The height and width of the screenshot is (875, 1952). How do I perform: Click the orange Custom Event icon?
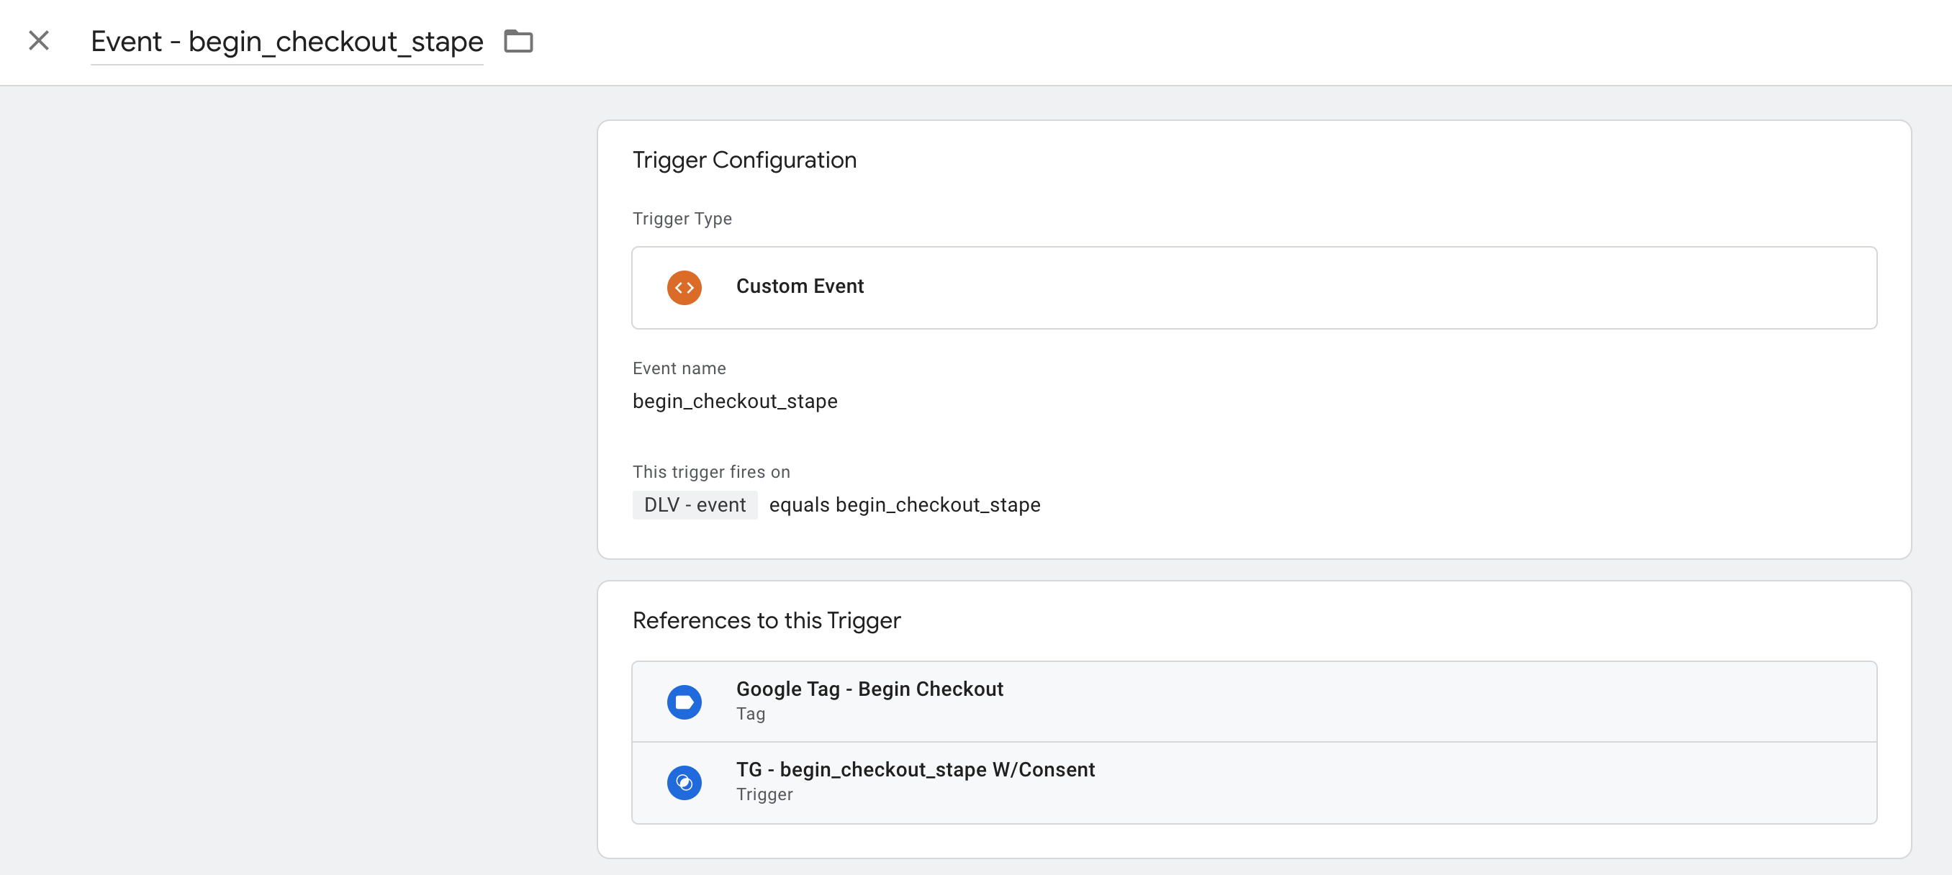click(x=684, y=288)
